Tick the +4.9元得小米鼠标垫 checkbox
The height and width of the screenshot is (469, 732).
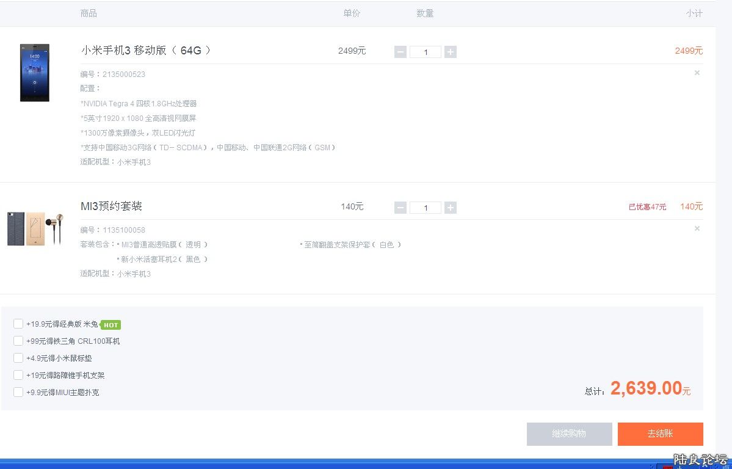click(18, 358)
